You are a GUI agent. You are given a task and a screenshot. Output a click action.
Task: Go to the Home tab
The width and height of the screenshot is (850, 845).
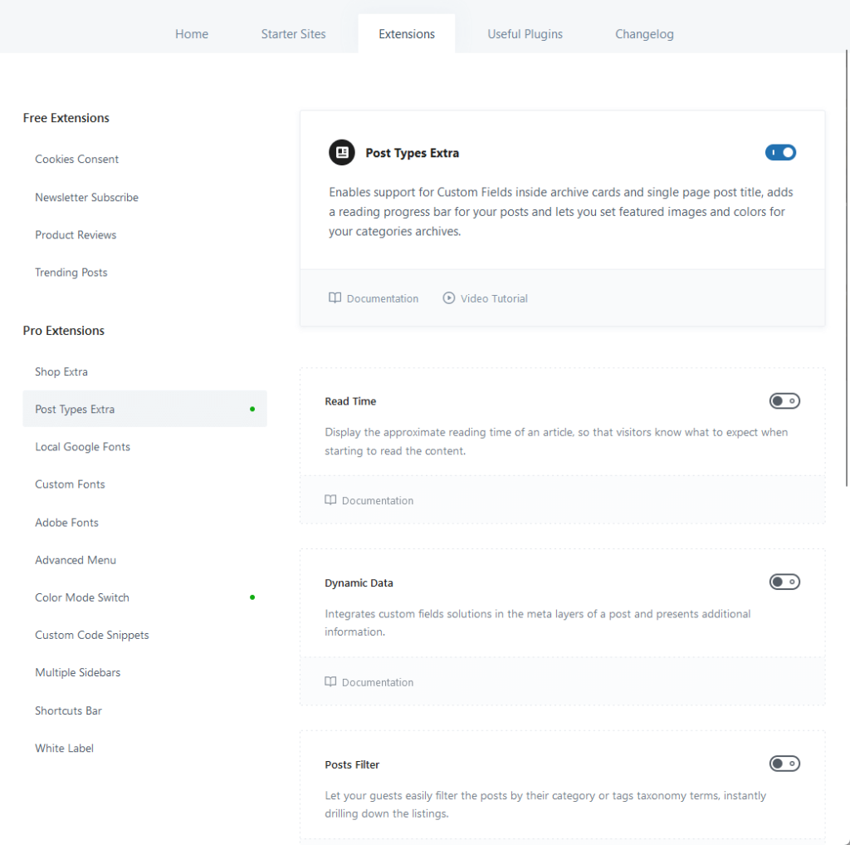(x=192, y=33)
